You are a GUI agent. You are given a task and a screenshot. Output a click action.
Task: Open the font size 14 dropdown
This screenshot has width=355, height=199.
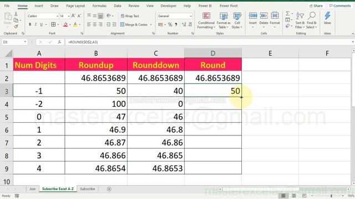69,16
